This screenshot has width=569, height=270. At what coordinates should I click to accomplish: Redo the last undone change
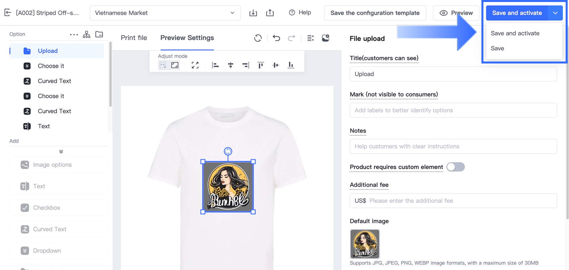tap(292, 38)
